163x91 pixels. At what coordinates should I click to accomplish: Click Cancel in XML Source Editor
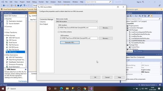107,77
